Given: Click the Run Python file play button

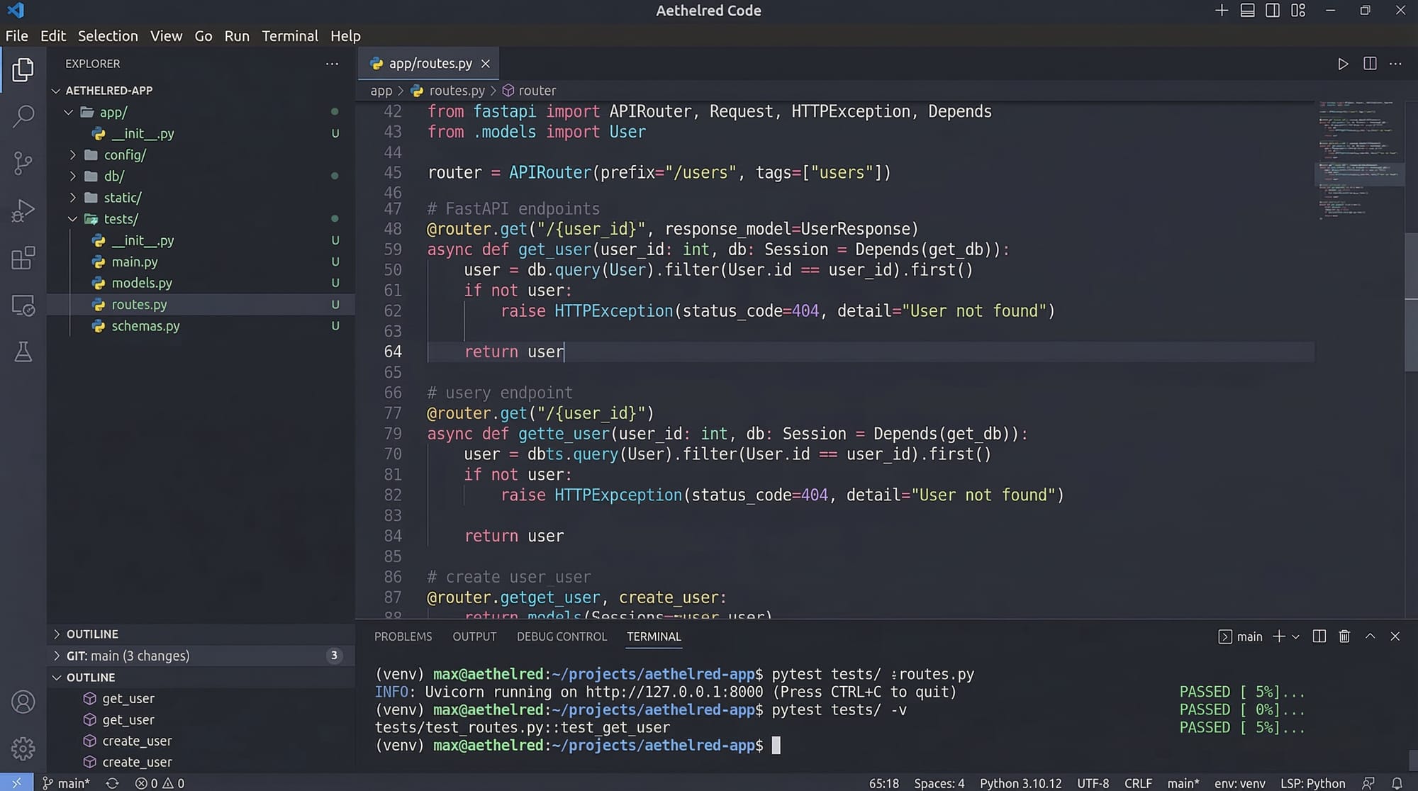Looking at the screenshot, I should [x=1342, y=64].
